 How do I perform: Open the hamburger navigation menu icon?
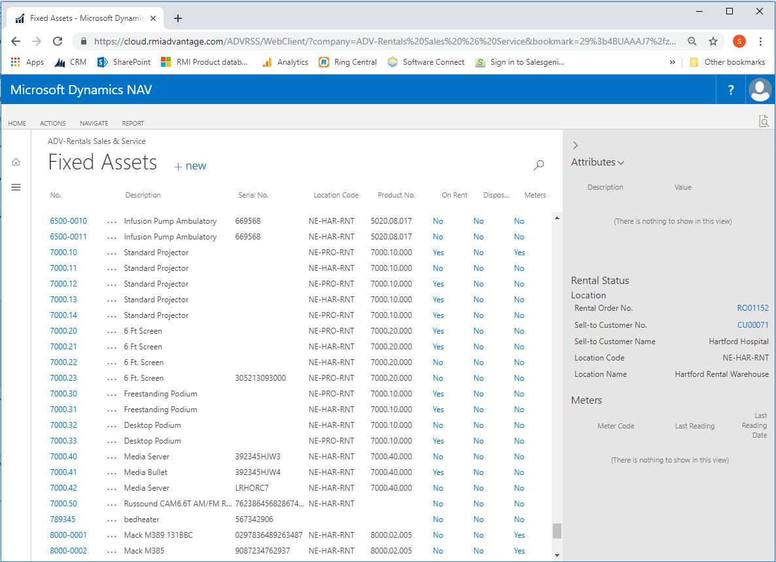point(16,187)
